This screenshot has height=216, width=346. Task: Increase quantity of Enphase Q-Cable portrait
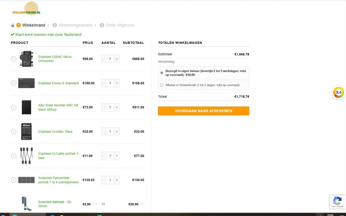click(117, 156)
